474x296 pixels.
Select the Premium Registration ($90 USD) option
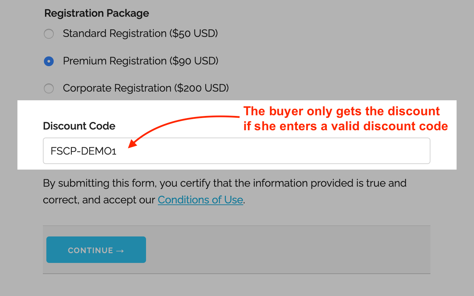tap(49, 61)
